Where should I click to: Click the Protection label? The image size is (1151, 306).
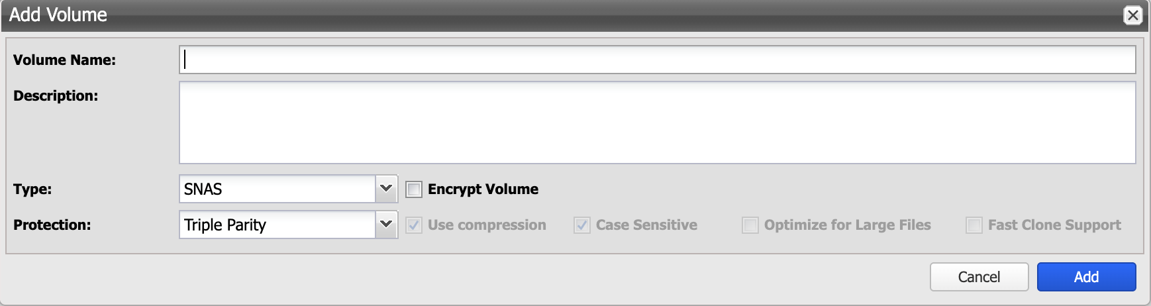pos(52,225)
